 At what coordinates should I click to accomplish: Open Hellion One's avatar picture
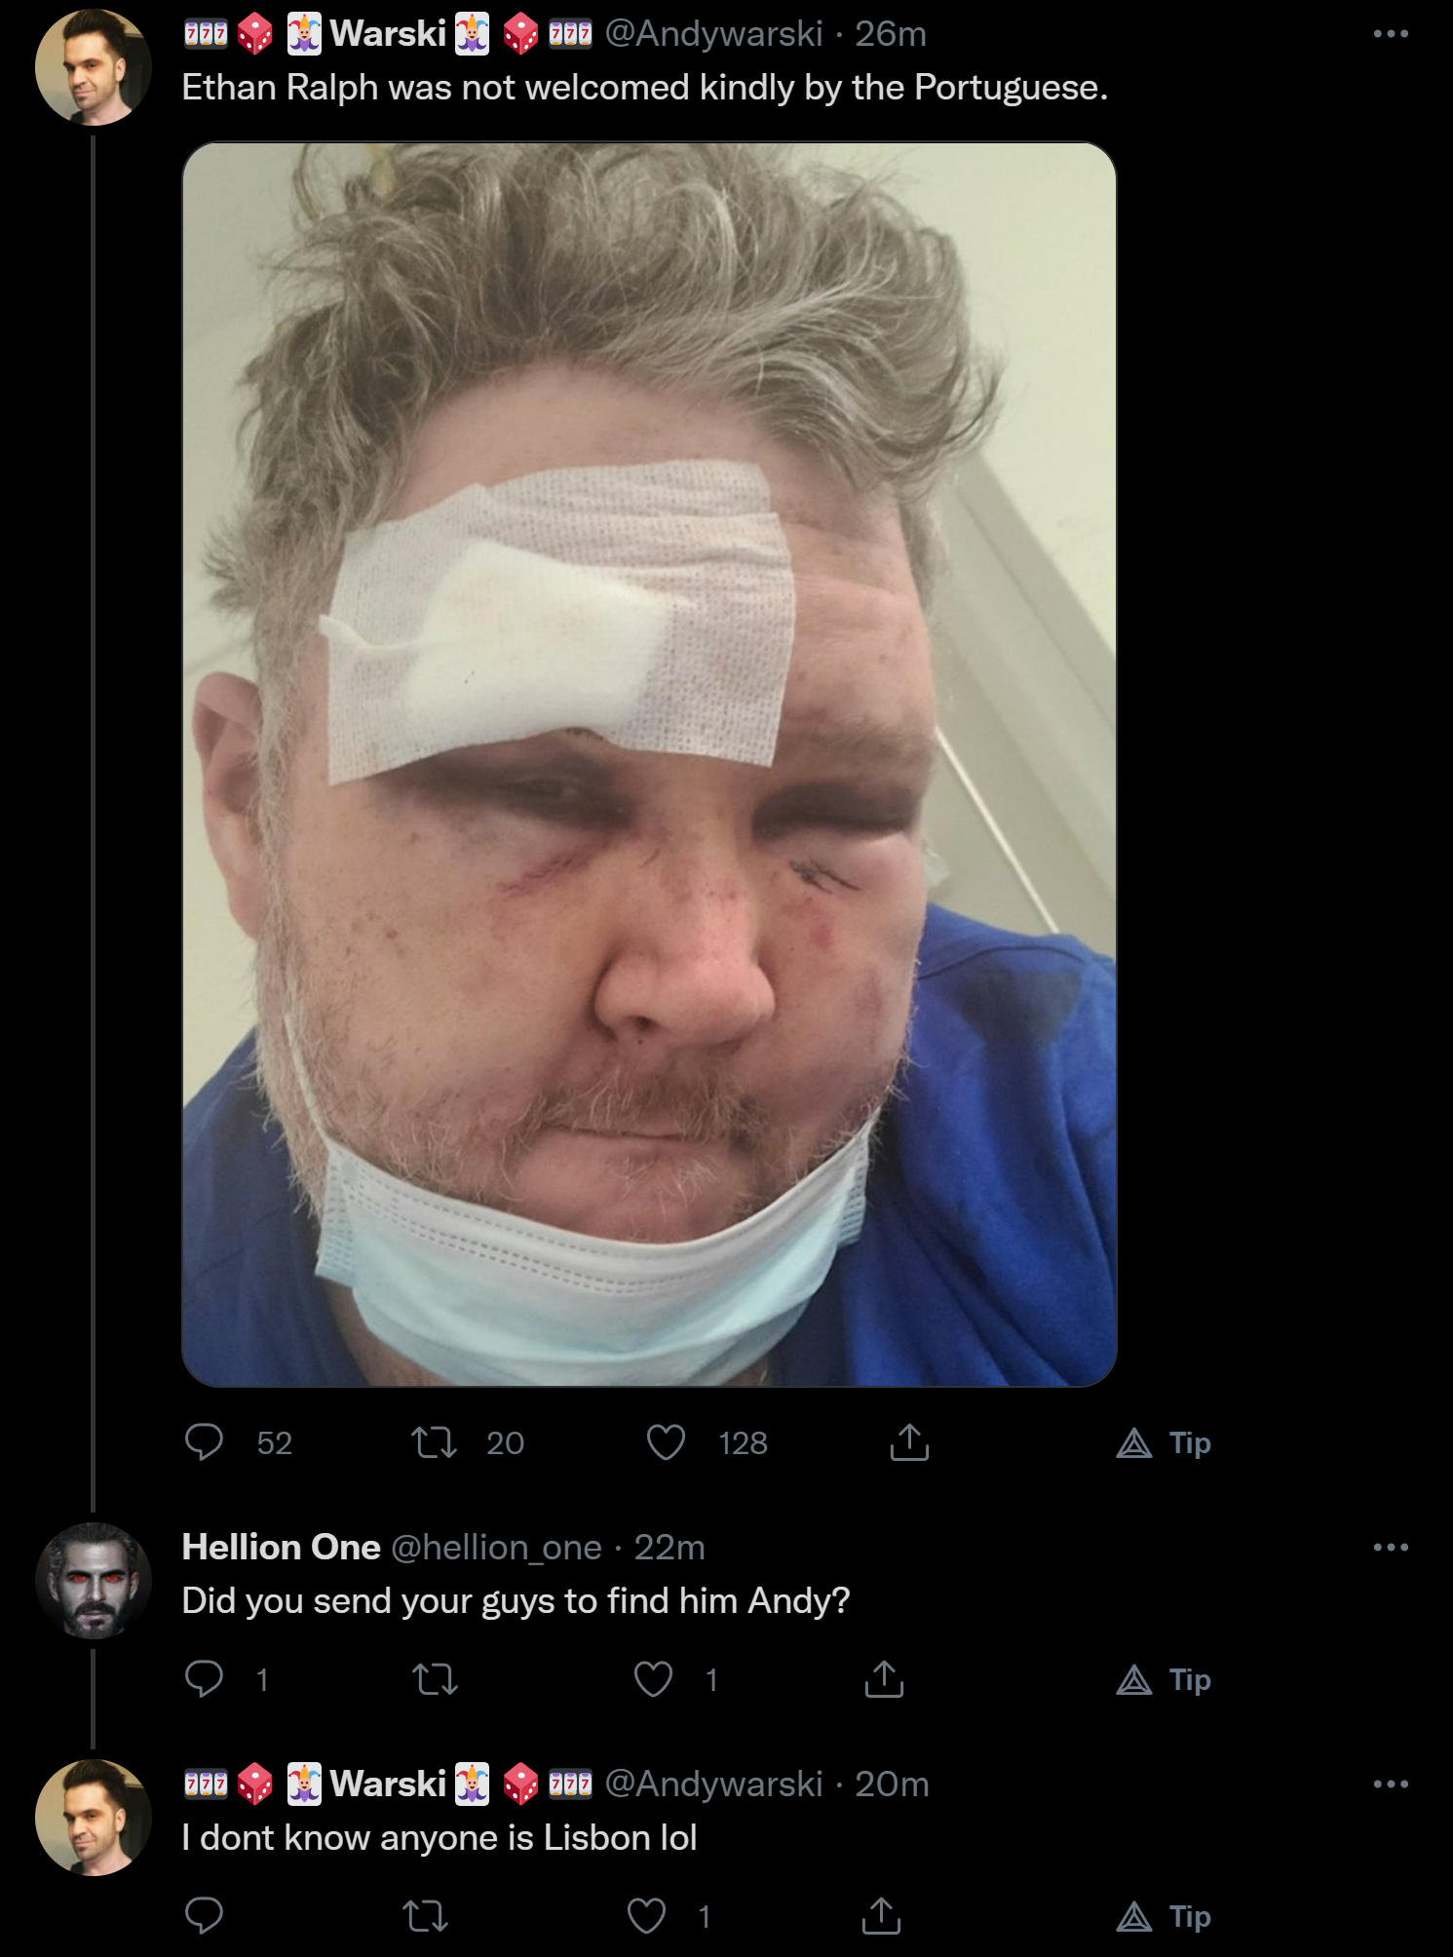(94, 1581)
